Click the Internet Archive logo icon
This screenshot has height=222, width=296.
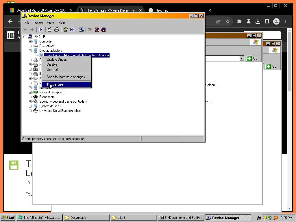coord(11,35)
